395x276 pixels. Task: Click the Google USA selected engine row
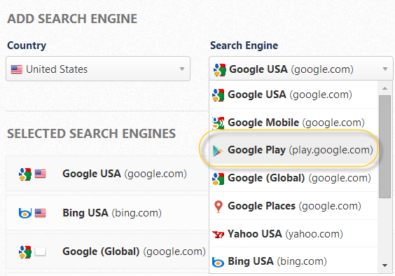point(107,174)
